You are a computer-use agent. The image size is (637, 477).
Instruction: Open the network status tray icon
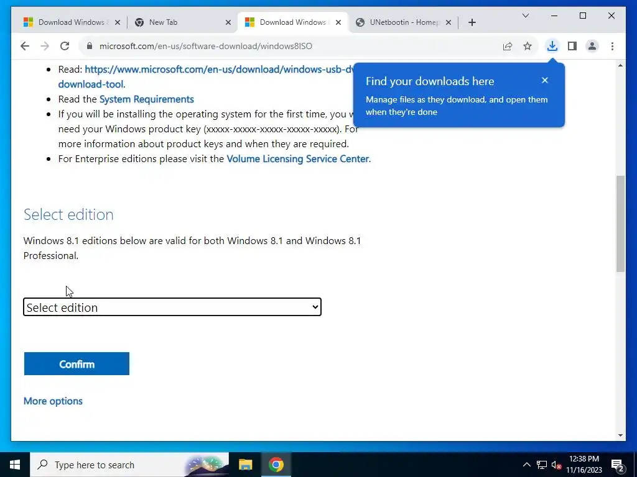tap(542, 465)
